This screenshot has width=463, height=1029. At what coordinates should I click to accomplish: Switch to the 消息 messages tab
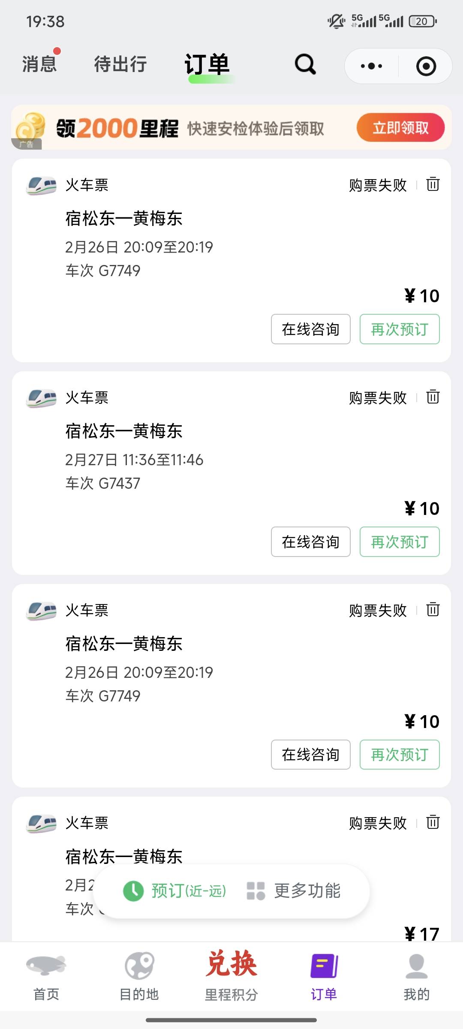(39, 64)
